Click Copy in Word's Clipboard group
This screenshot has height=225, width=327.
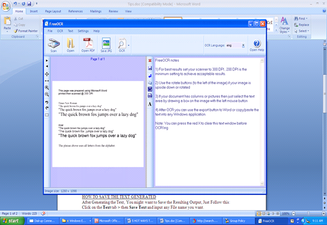(20, 25)
